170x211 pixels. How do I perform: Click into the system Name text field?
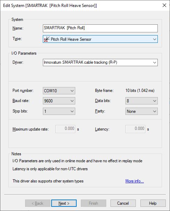pyautogui.click(x=100, y=28)
